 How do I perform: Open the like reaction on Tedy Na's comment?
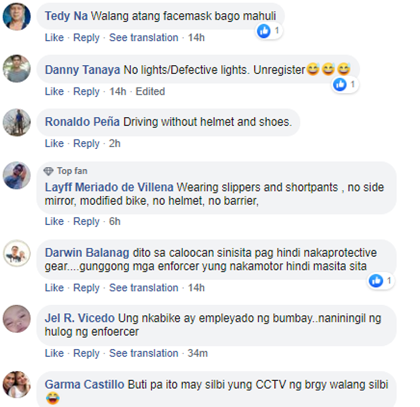[x=269, y=31]
